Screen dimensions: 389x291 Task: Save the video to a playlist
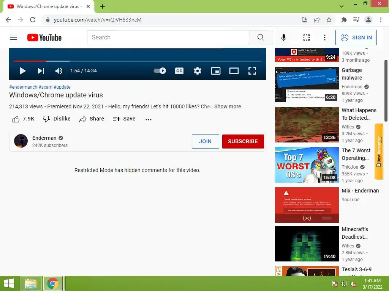[124, 119]
